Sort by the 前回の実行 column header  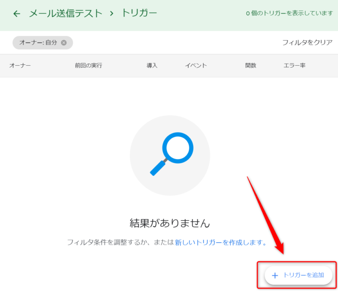[88, 65]
